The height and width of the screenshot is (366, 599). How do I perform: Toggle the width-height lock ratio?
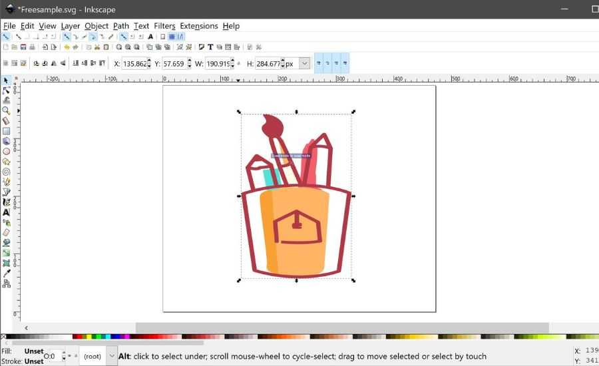tap(239, 64)
